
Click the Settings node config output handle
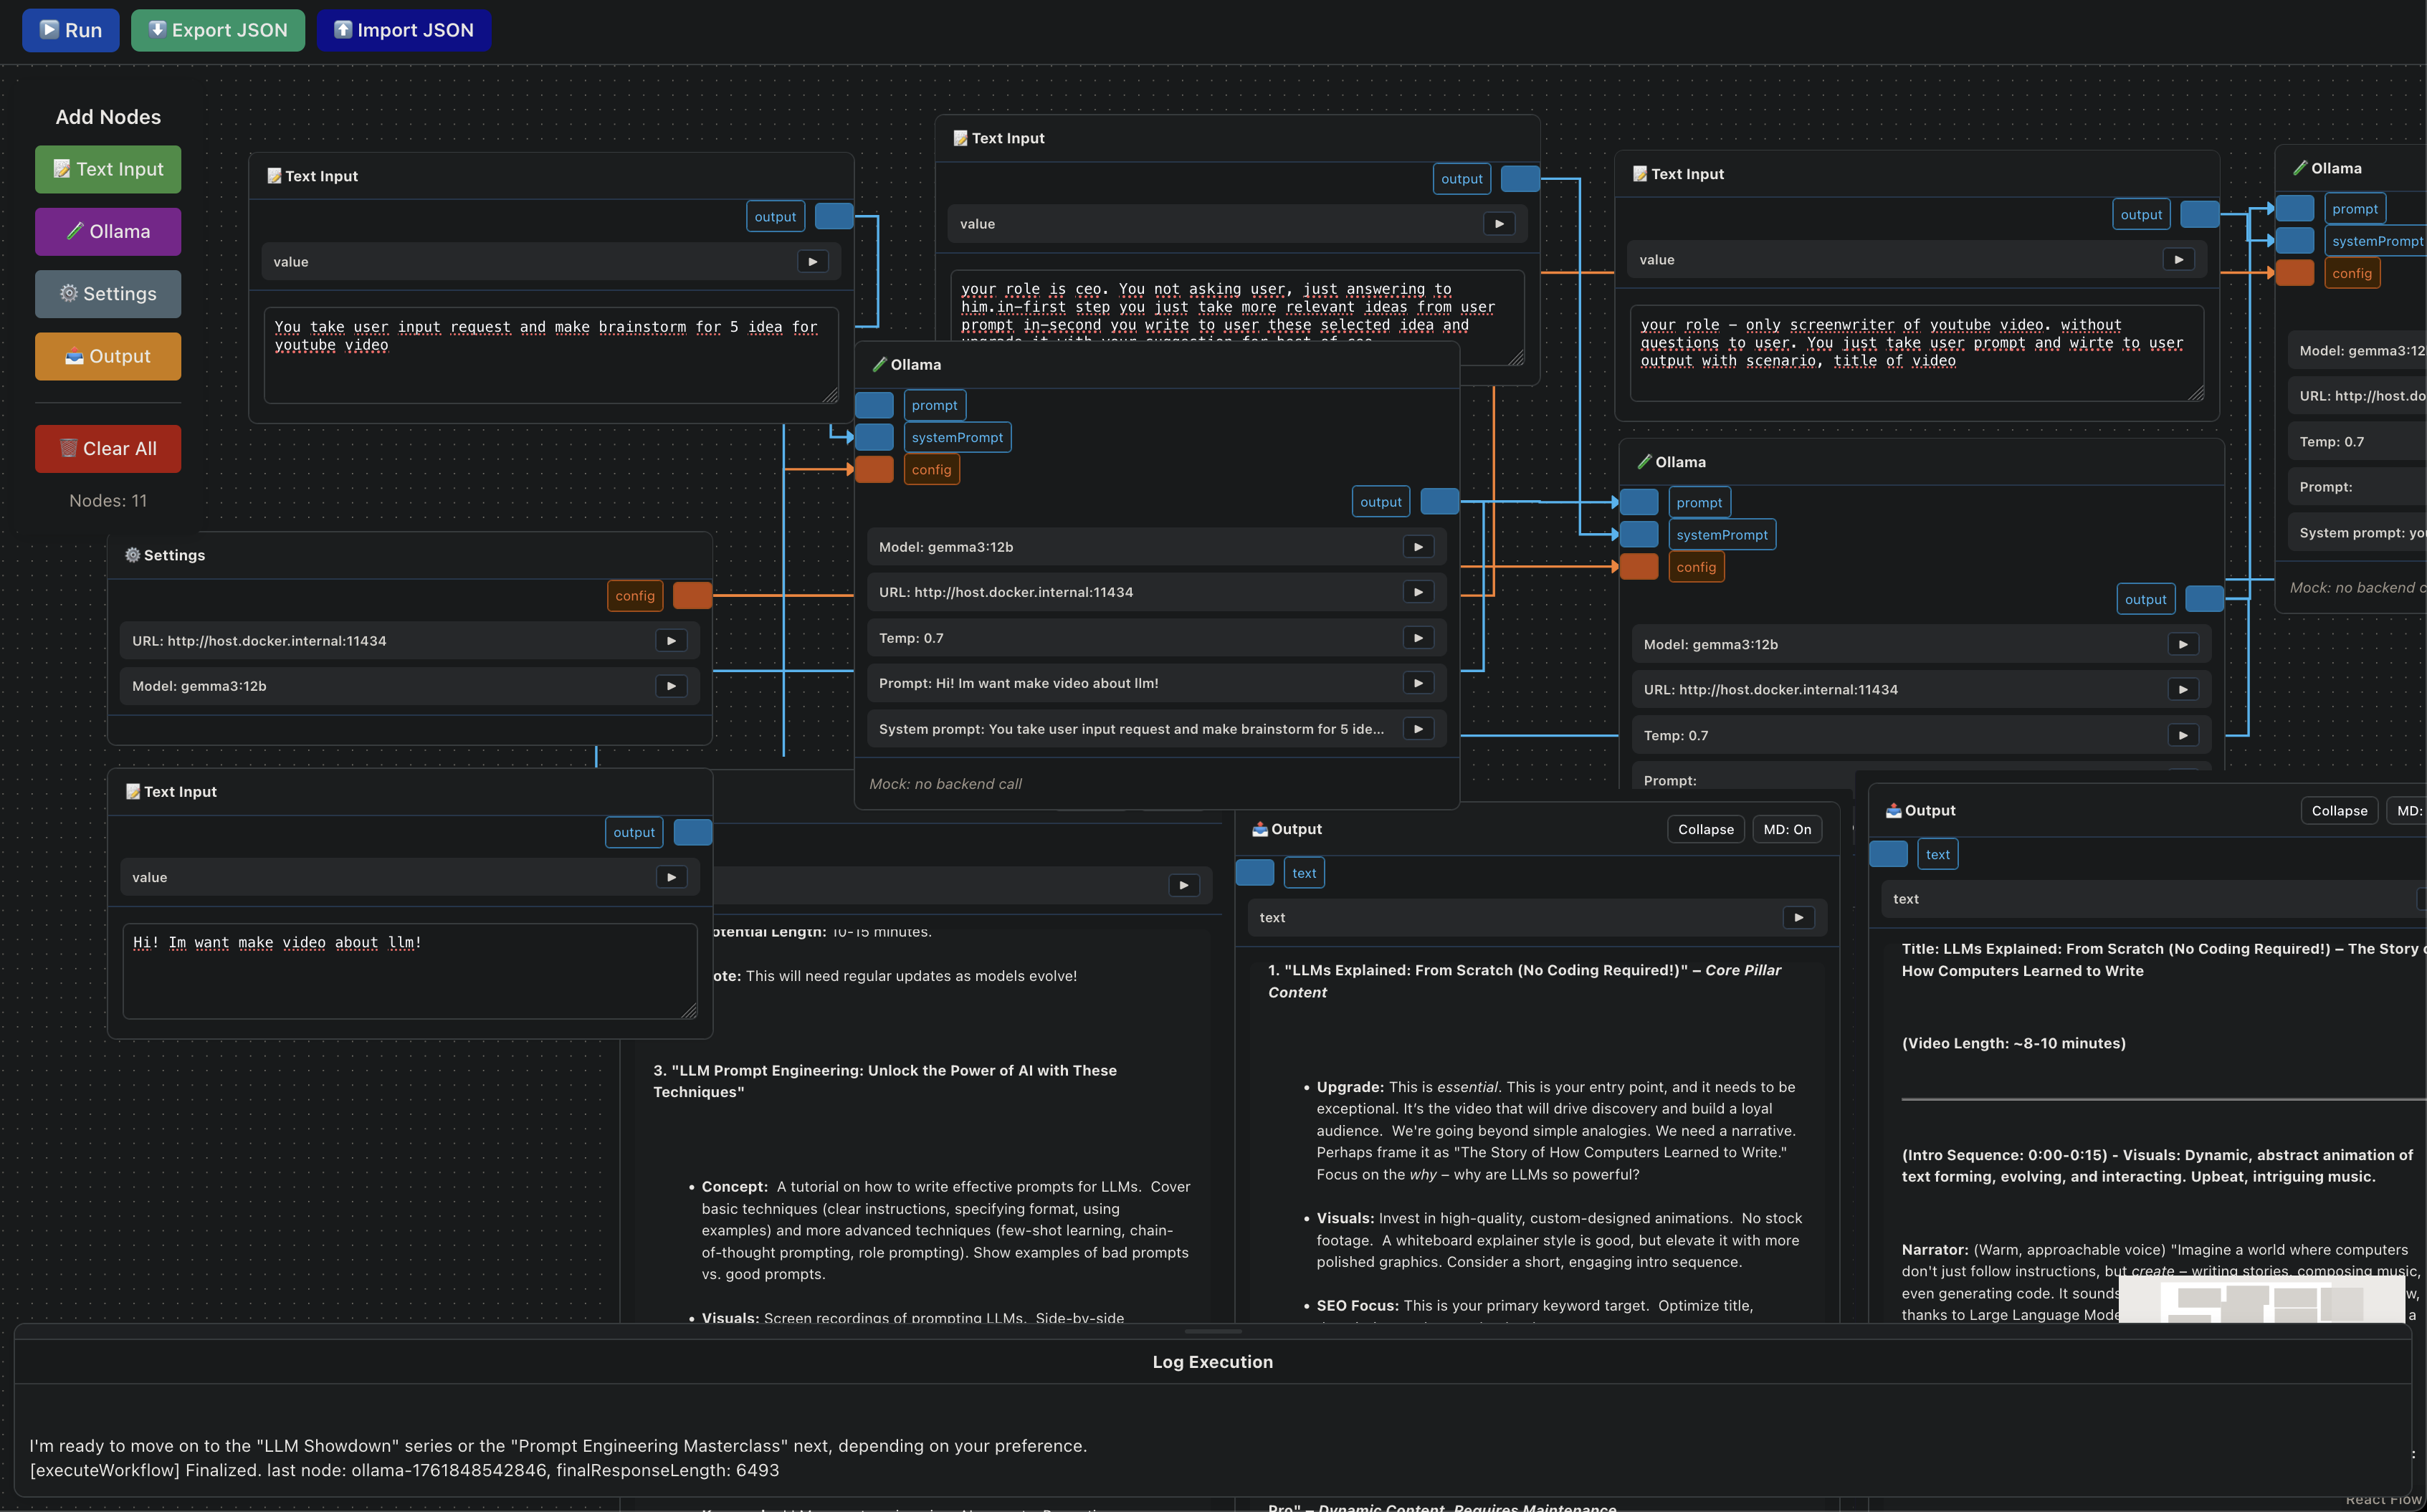click(692, 595)
